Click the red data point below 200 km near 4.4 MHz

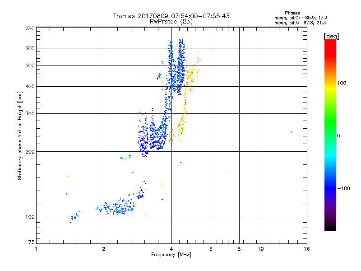(x=181, y=163)
